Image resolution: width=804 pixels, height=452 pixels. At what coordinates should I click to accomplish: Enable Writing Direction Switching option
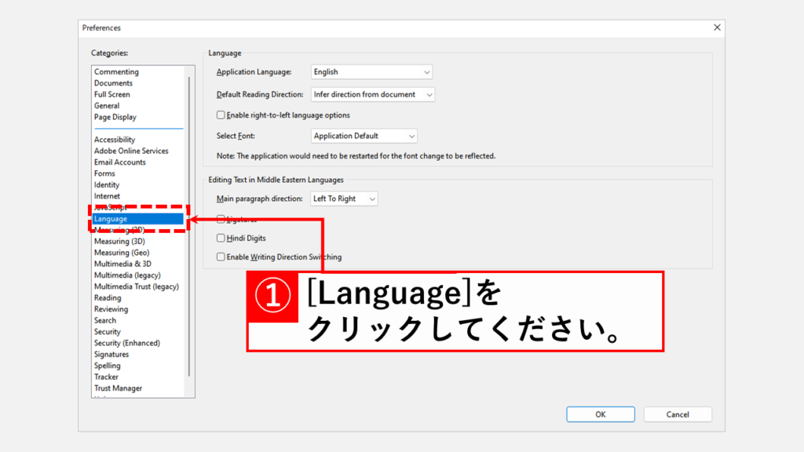click(221, 257)
